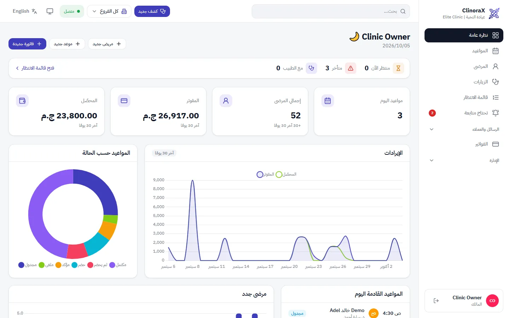
Task: Click the stethoscope icon next to مع الطبيب
Action: [311, 68]
